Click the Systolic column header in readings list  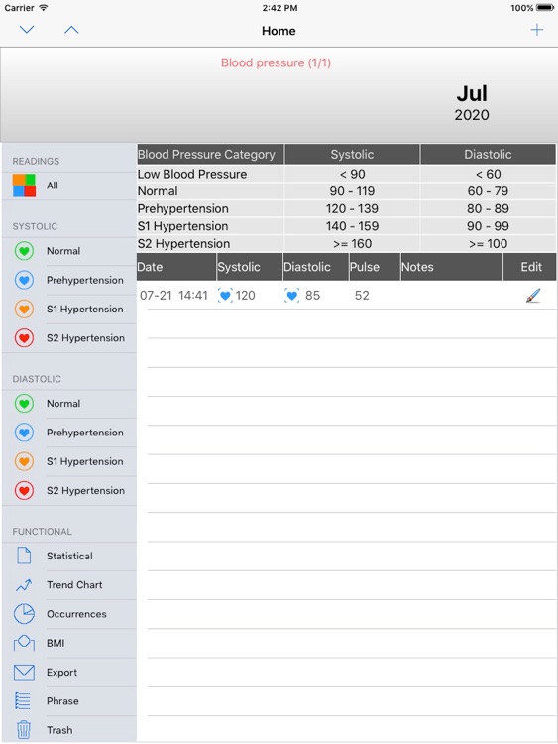click(x=250, y=267)
